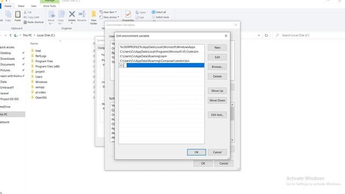Move the entry up with Move Up
Image resolution: width=345 pixels, height=194 pixels.
(x=217, y=91)
